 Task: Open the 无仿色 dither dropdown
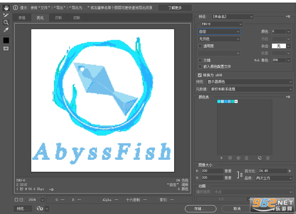(x=219, y=39)
